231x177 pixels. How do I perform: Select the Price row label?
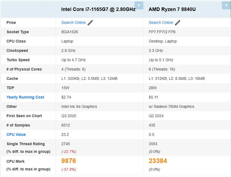[x=11, y=23]
